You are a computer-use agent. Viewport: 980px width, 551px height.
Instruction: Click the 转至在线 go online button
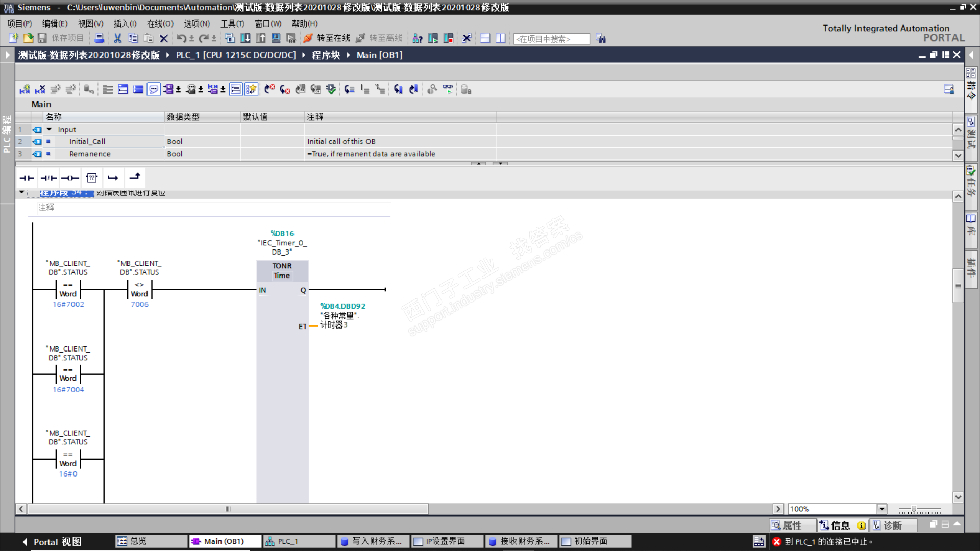click(327, 38)
